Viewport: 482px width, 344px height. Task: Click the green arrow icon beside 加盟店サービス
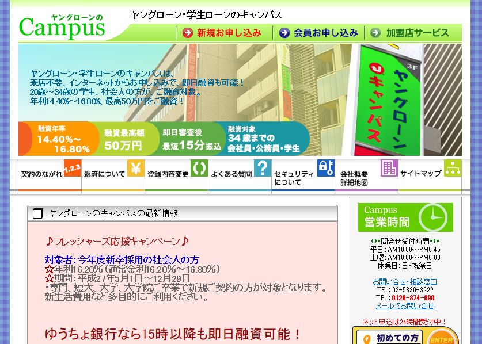click(x=375, y=33)
